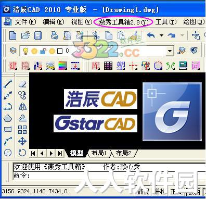Viewport: 206px width, 199px height.
Task: Open the redo history dropdown arrow
Action: 182,35
